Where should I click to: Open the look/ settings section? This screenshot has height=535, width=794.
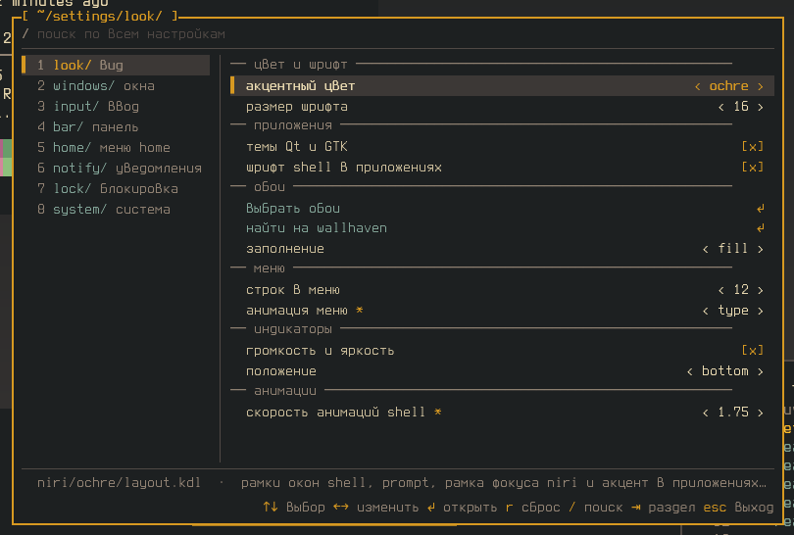point(116,66)
